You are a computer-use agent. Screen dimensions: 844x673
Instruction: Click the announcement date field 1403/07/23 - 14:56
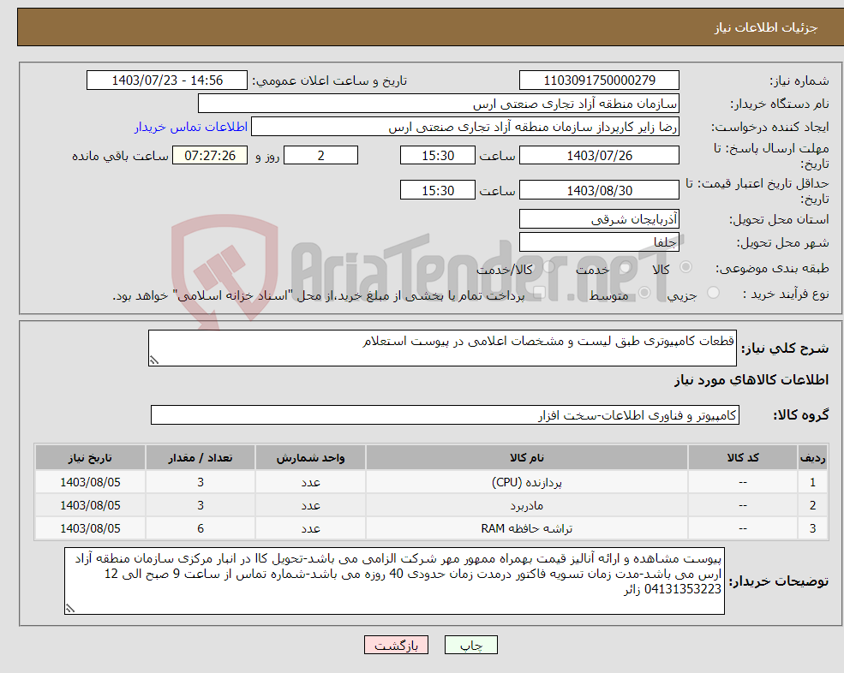(167, 80)
